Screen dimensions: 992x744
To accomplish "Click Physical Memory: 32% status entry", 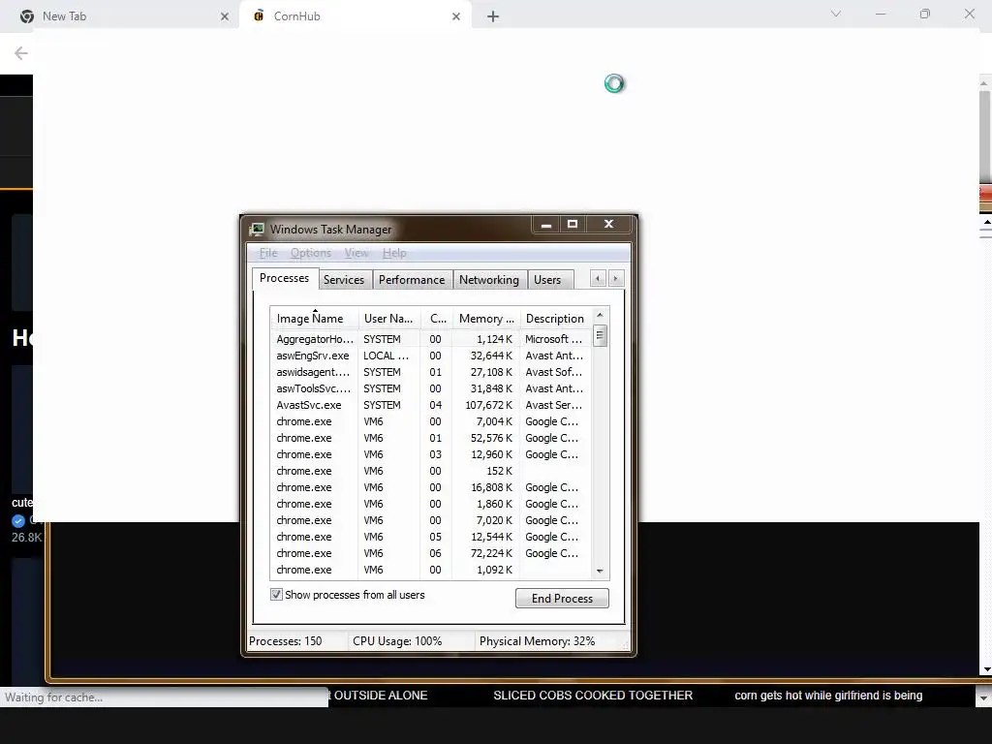I will click(537, 641).
